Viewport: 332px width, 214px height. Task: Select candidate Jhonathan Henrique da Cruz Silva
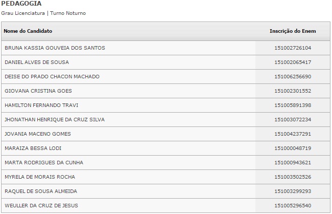55,120
